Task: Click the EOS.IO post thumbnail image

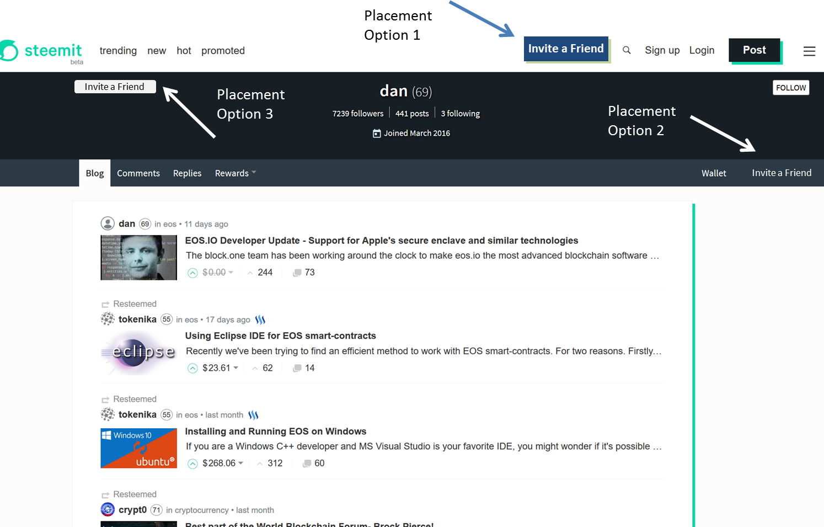Action: [x=138, y=257]
